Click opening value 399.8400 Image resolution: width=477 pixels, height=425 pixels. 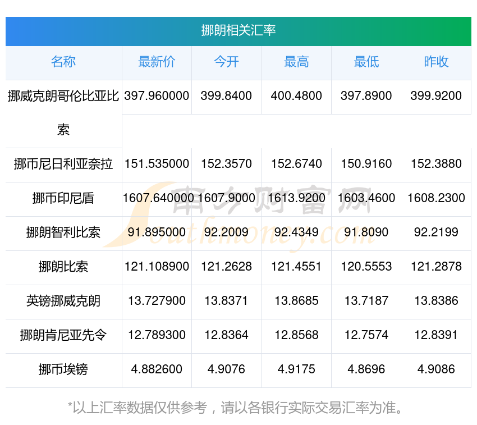pos(226,96)
